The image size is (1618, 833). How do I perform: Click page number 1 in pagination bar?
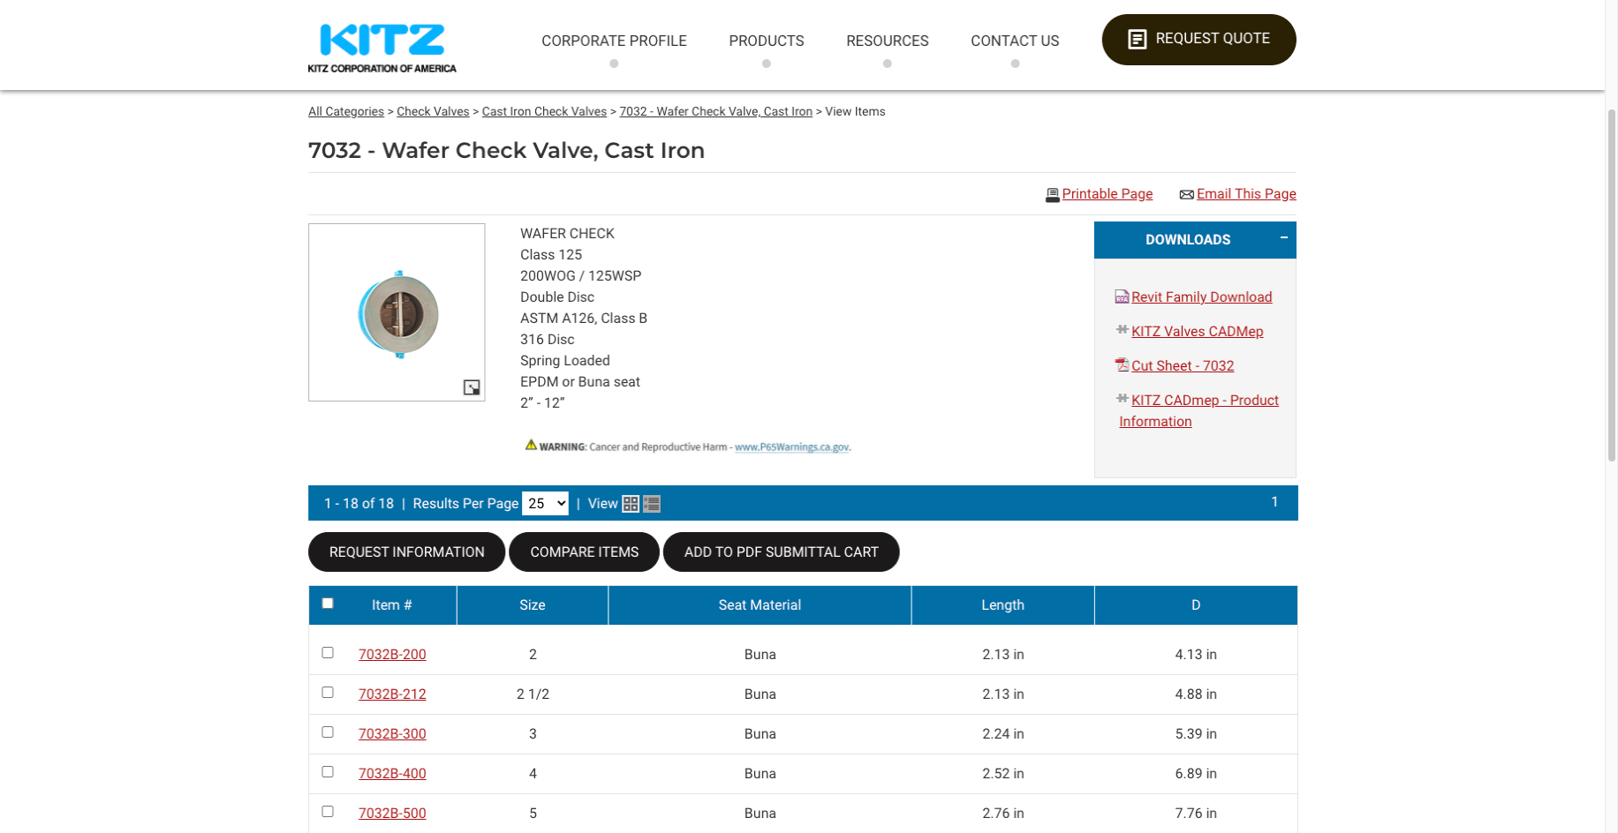pyautogui.click(x=1274, y=502)
